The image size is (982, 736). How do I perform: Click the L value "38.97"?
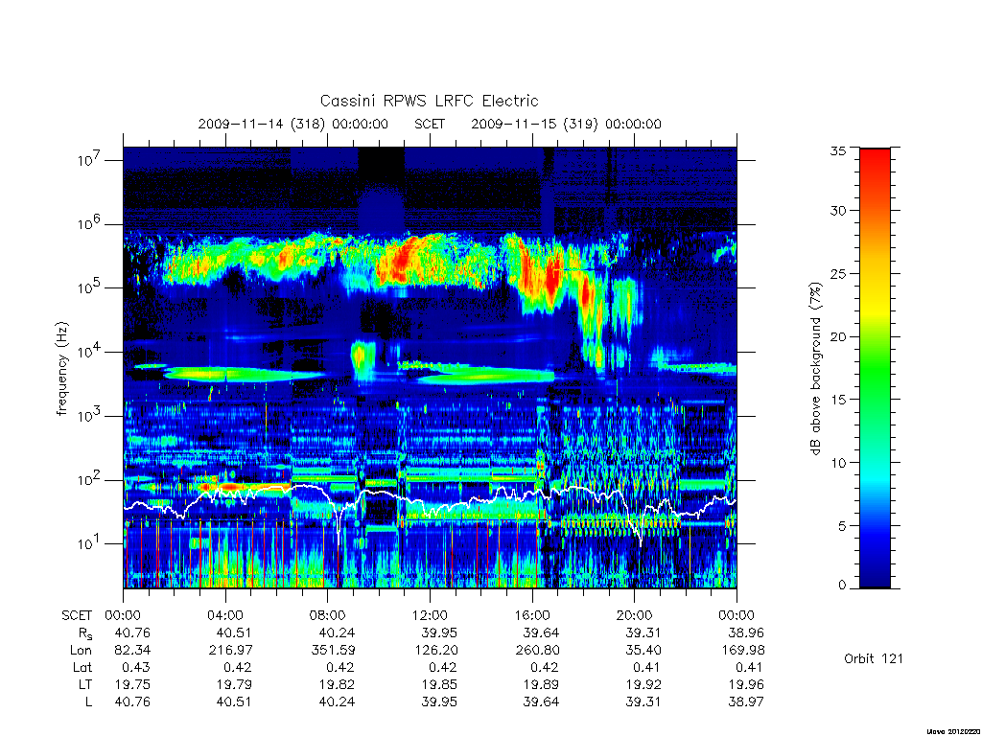(746, 702)
